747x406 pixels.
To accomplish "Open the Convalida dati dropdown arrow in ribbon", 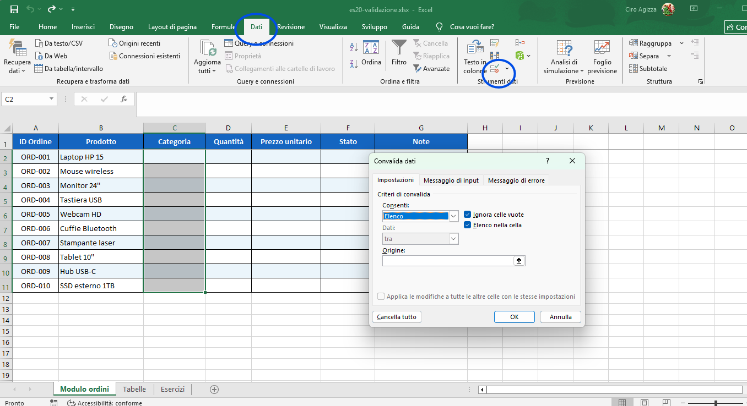I will (x=507, y=69).
